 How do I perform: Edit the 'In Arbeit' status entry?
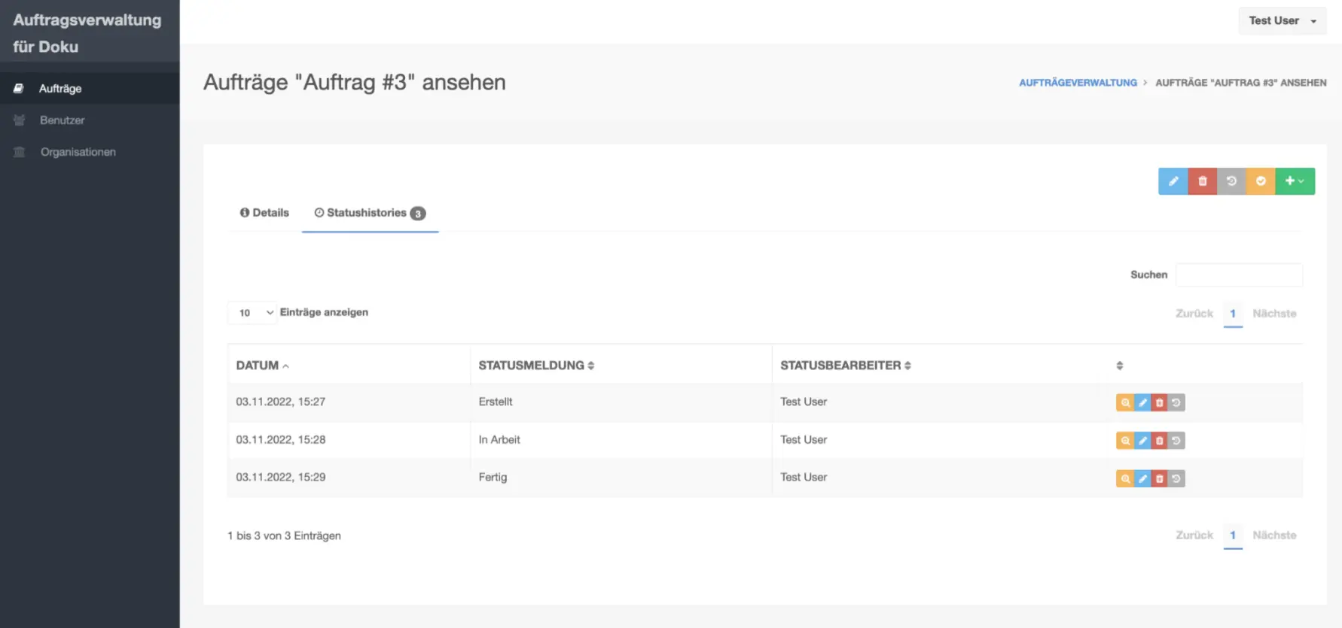pos(1142,441)
